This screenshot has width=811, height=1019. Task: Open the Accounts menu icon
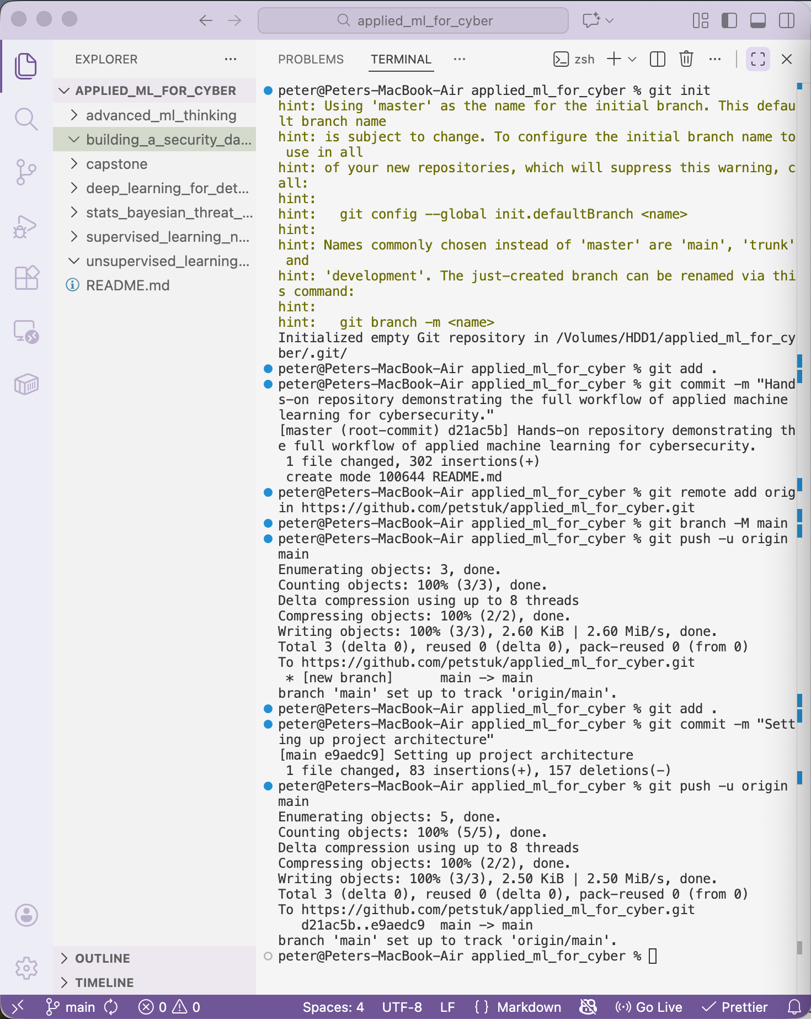(x=26, y=915)
